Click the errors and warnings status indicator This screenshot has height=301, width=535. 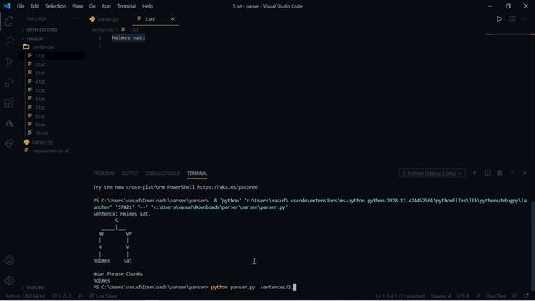[61, 296]
